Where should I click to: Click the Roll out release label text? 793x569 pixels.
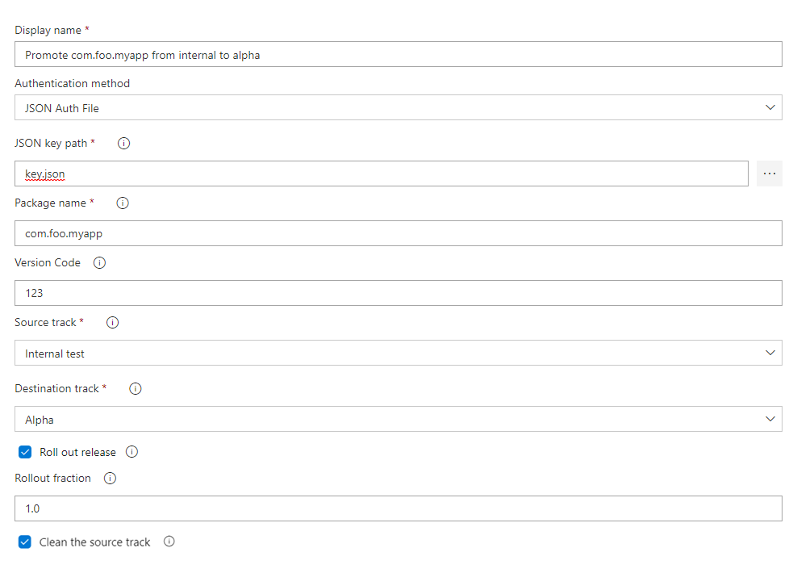(77, 452)
